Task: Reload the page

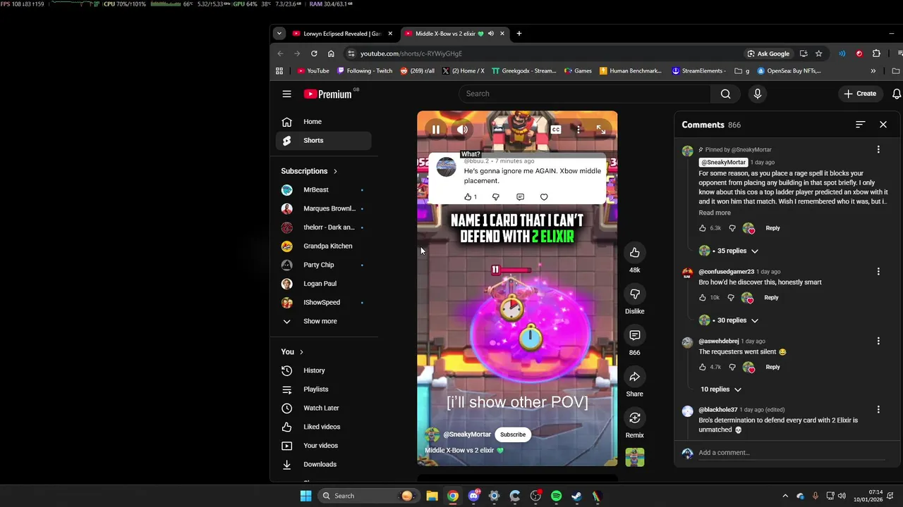Action: click(x=314, y=54)
